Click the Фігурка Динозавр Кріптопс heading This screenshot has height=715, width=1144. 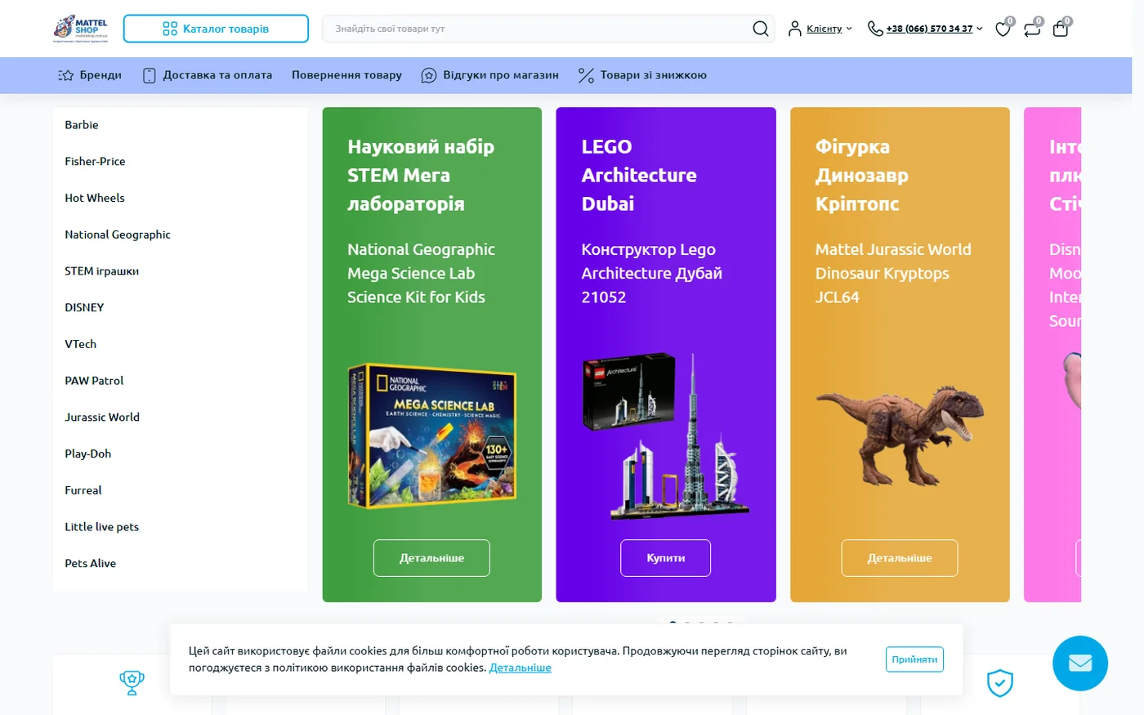click(862, 175)
